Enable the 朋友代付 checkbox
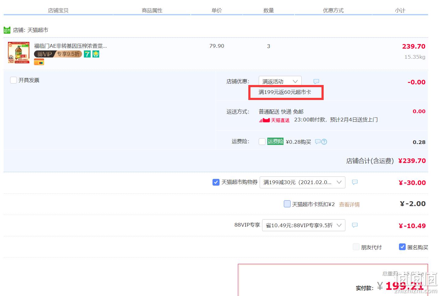440x296 pixels. pyautogui.click(x=356, y=247)
